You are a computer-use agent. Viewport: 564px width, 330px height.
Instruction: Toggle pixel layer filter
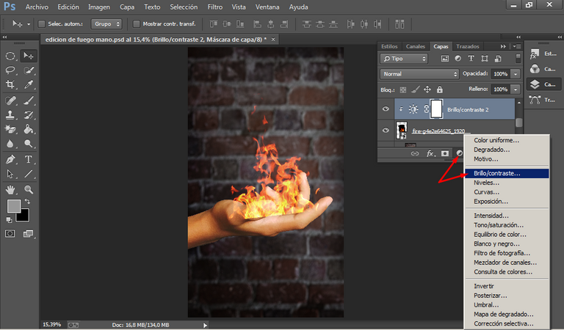445,58
